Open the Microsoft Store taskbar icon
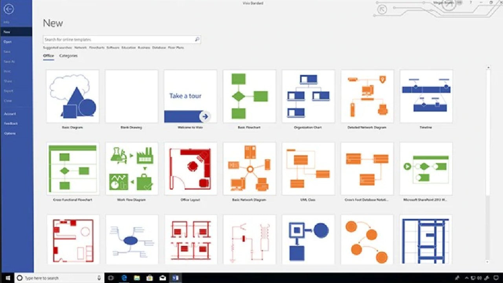Screen dimensions: 503x283 pos(150,278)
